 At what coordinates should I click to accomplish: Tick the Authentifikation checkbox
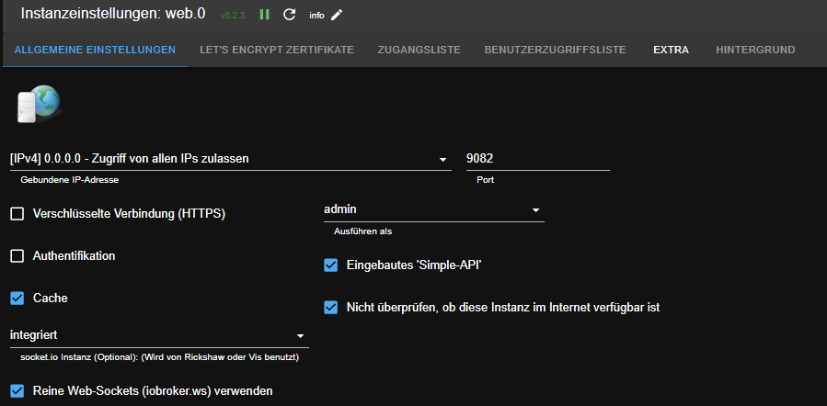click(17, 256)
